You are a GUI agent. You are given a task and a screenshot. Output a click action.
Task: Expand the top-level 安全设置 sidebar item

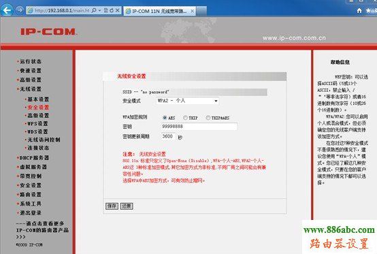(31, 185)
